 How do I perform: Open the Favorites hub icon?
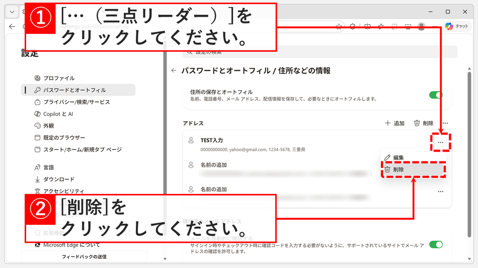381,27
